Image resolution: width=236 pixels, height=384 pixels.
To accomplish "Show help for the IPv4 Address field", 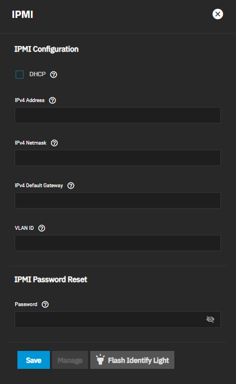I will pyautogui.click(x=52, y=100).
